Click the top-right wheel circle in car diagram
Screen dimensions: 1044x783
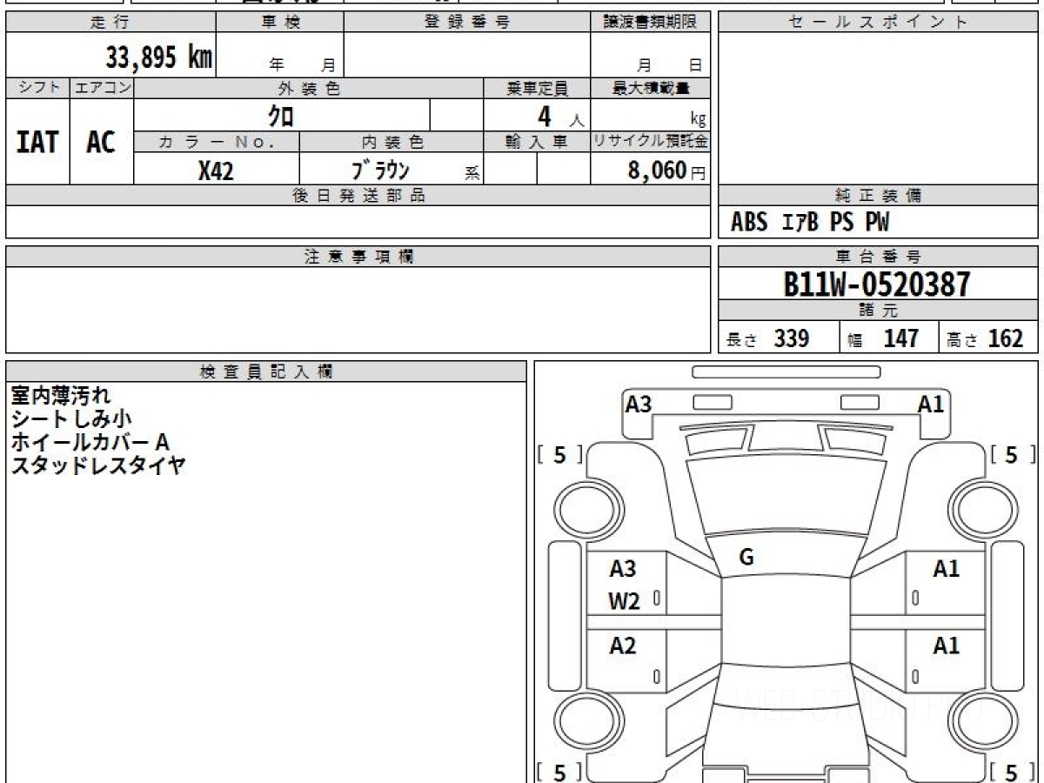pos(979,505)
